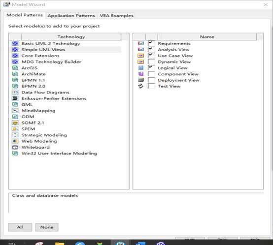Click the GML technology icon
The image size is (273, 245).
tap(15, 104)
